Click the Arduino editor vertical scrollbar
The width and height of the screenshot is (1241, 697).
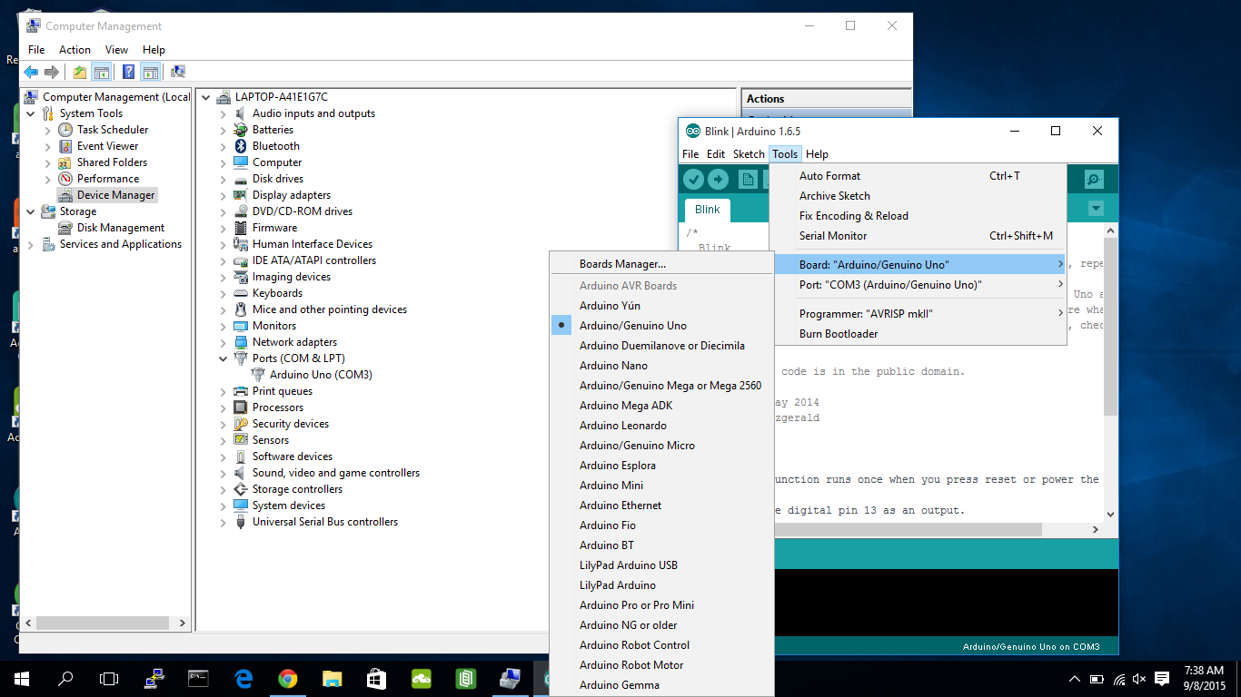point(1109,328)
